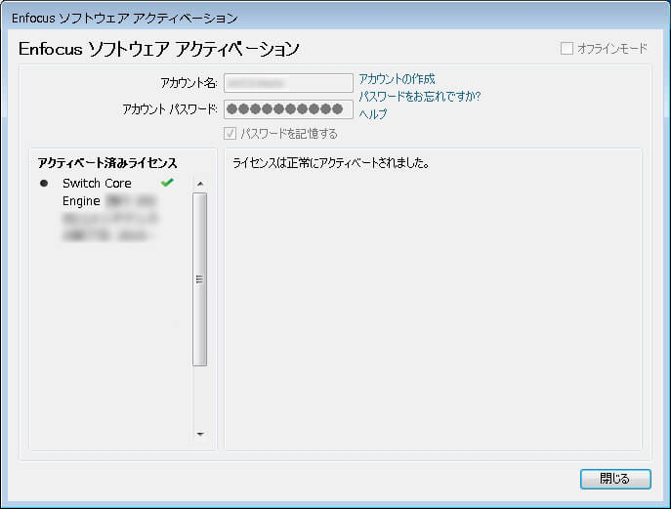671x509 pixels.
Task: Enable the オフラインモード checkbox
Action: [x=566, y=49]
